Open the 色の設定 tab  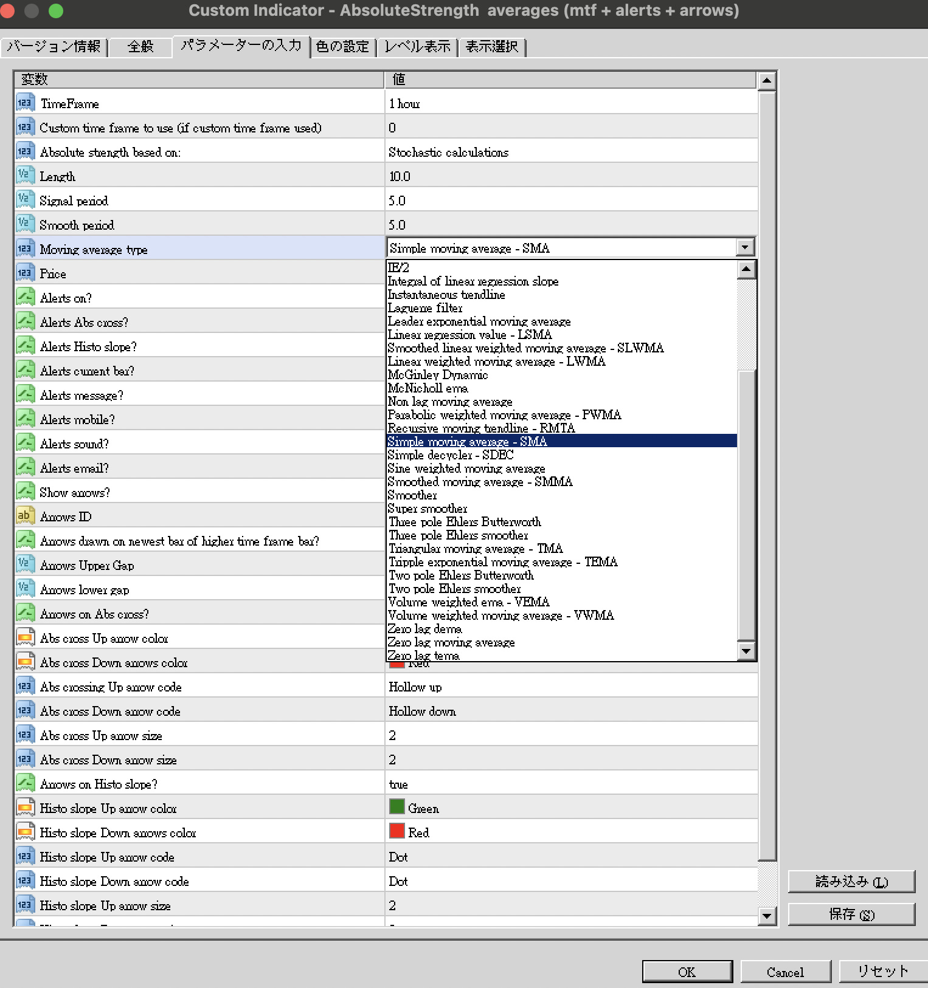click(342, 46)
